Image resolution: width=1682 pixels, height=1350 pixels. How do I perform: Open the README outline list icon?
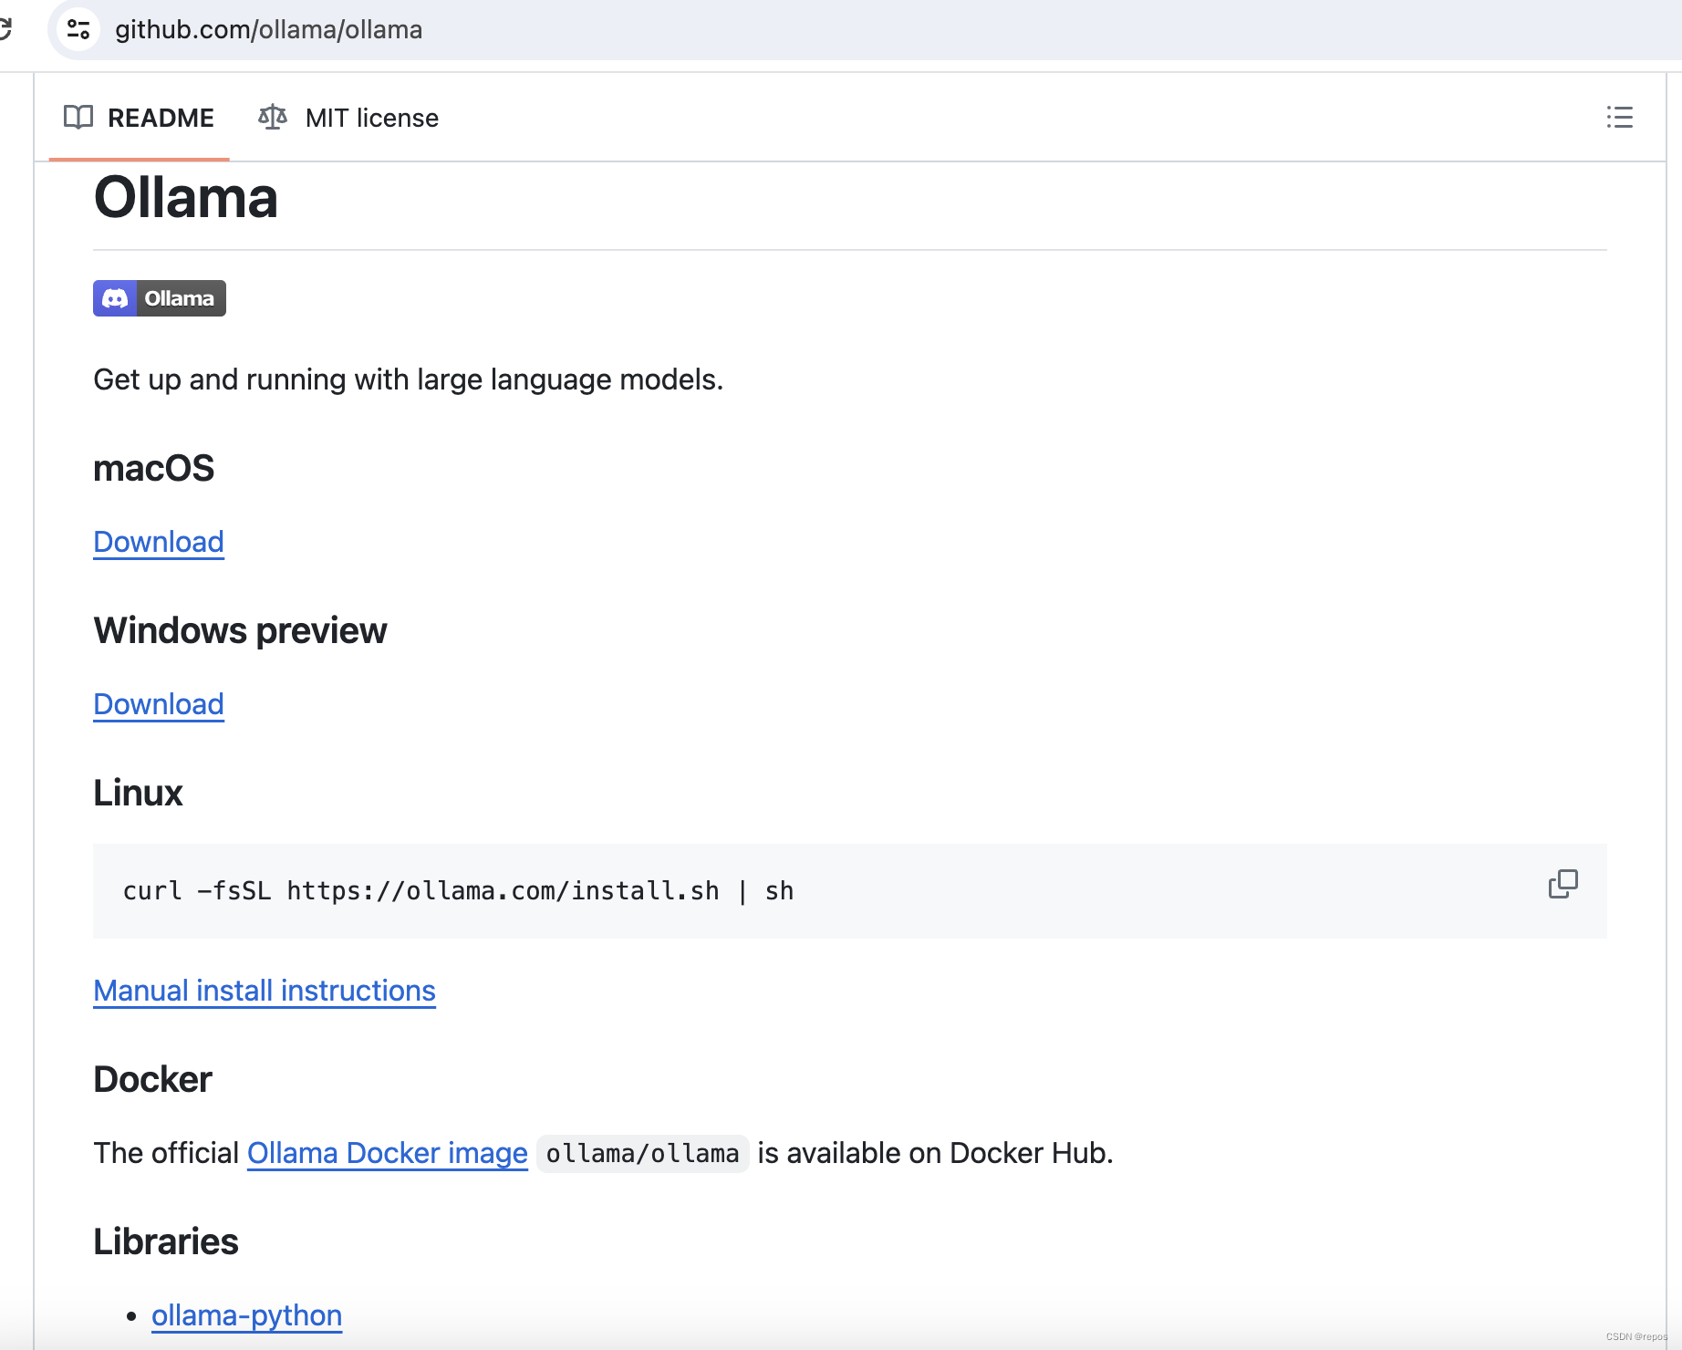coord(1620,118)
